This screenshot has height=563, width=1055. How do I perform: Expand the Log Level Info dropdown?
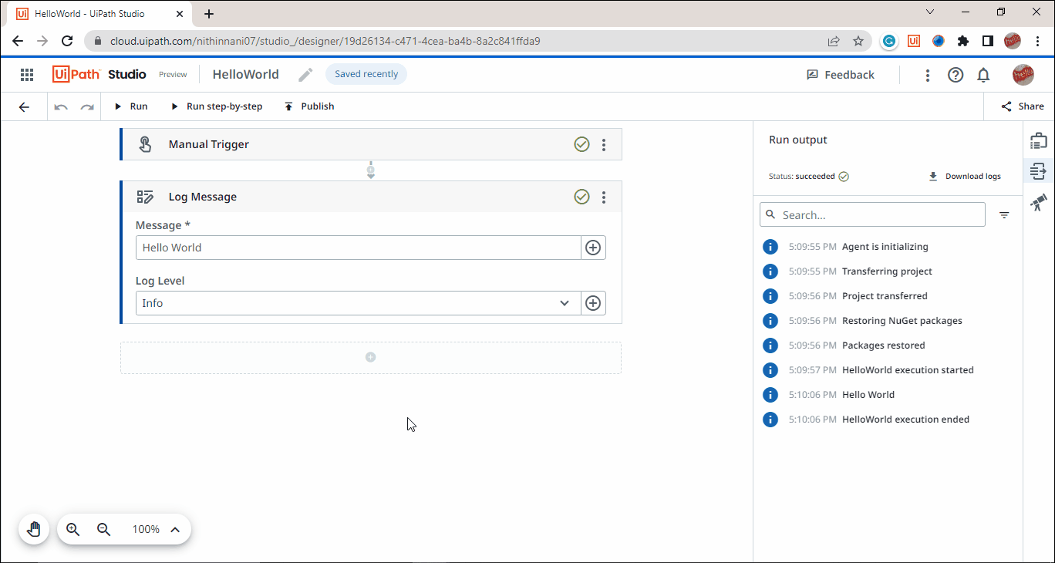pos(358,303)
